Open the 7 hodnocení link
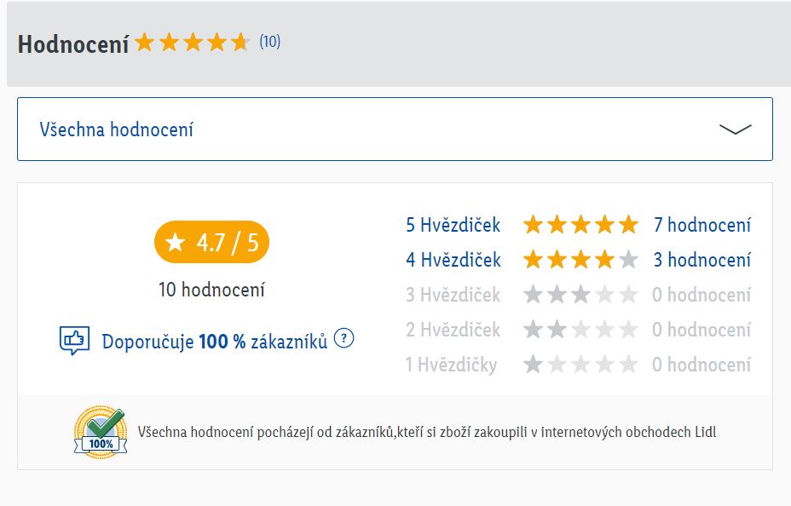 (702, 225)
